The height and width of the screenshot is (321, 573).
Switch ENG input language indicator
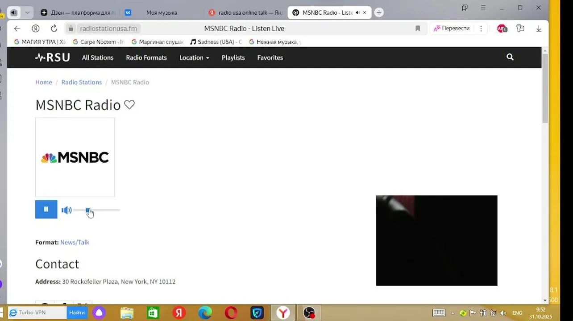[517, 313]
